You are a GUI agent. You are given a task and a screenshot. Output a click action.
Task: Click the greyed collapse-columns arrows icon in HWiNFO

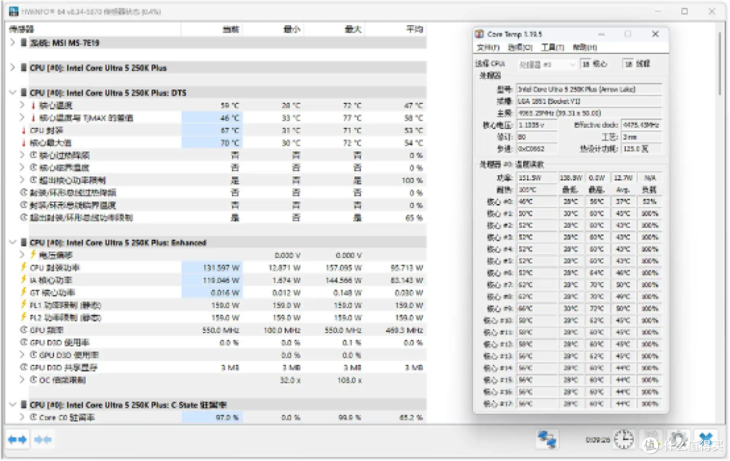point(43,440)
